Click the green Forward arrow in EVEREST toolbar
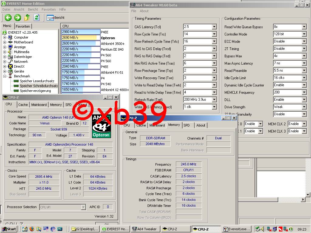The image size is (311, 233). coord(17,18)
